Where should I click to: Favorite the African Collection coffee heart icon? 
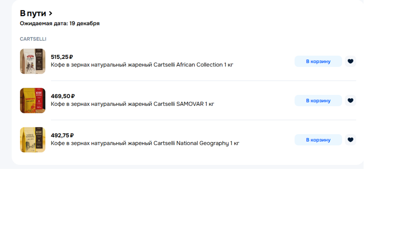[x=350, y=61]
